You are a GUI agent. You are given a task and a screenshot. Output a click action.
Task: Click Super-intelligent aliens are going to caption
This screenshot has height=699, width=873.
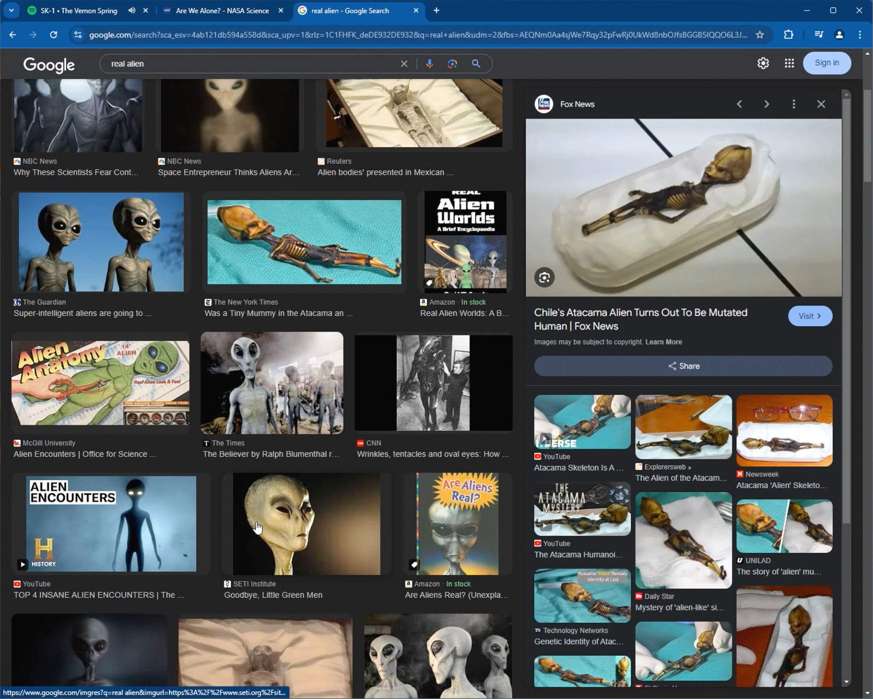82,313
